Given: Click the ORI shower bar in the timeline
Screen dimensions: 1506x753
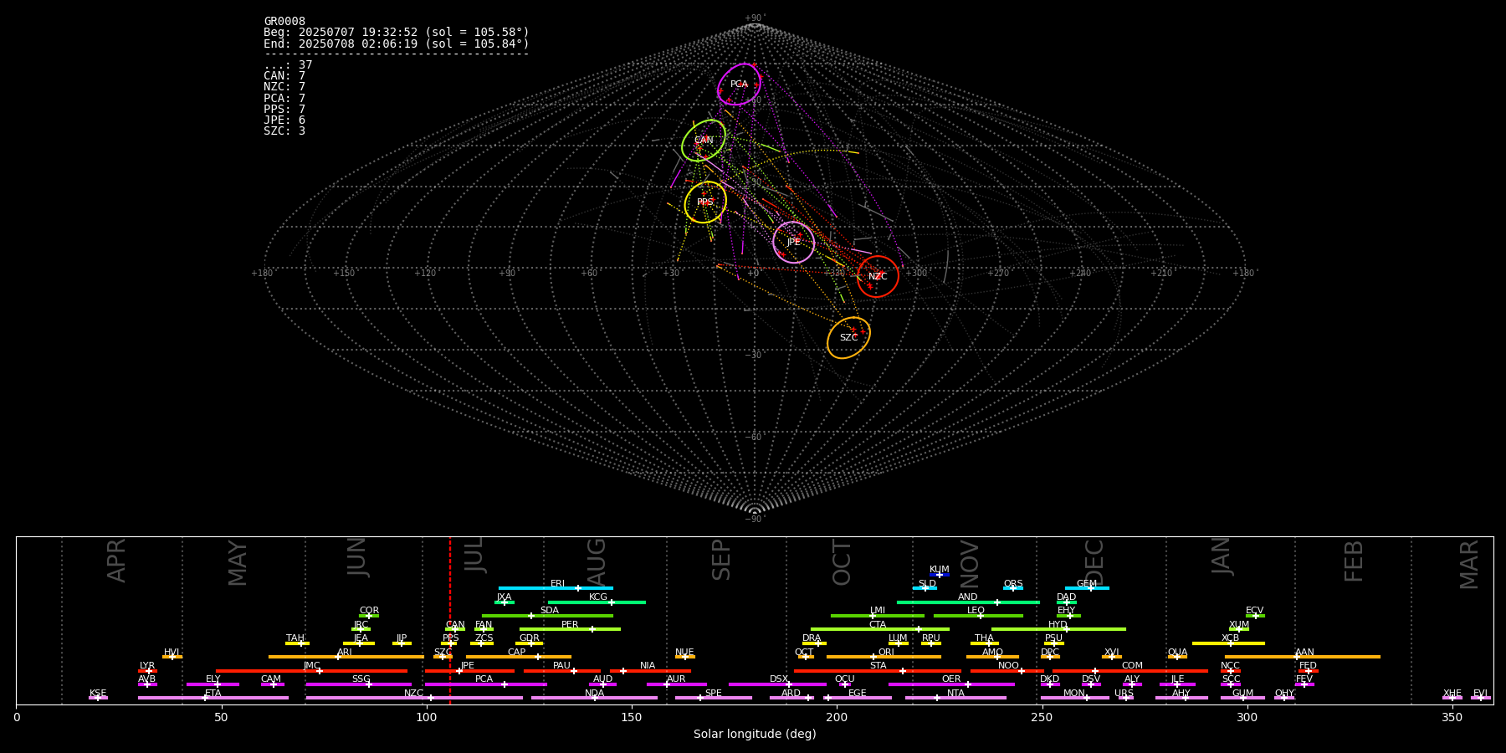Looking at the screenshot, I should 884,657.
